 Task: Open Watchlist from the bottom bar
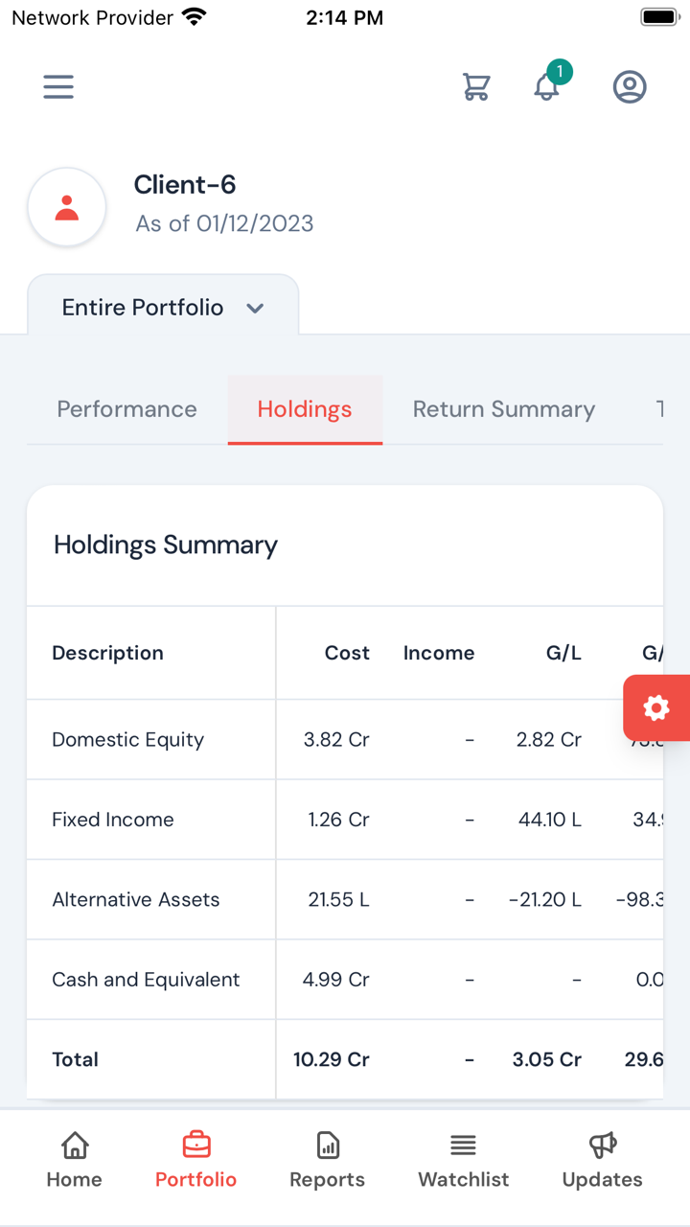pyautogui.click(x=464, y=1159)
